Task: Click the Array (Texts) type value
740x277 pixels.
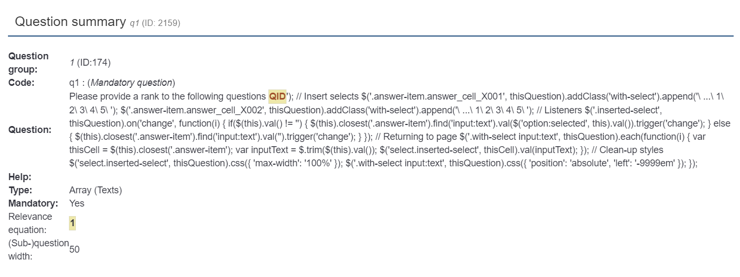Action: [95, 190]
